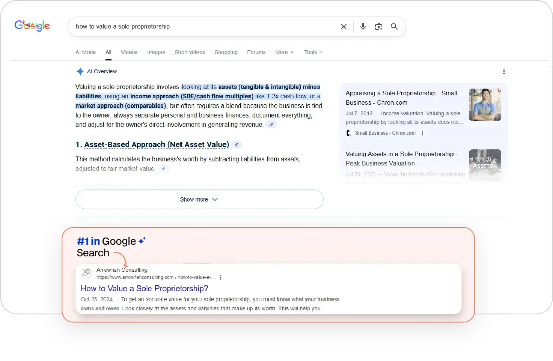Select the AI Mode tab
Image resolution: width=553 pixels, height=361 pixels.
tap(85, 52)
